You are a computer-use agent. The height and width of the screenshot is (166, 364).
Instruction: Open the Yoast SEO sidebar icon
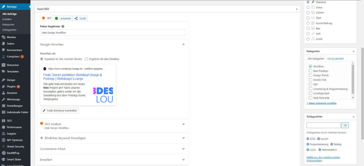click(x=4, y=121)
